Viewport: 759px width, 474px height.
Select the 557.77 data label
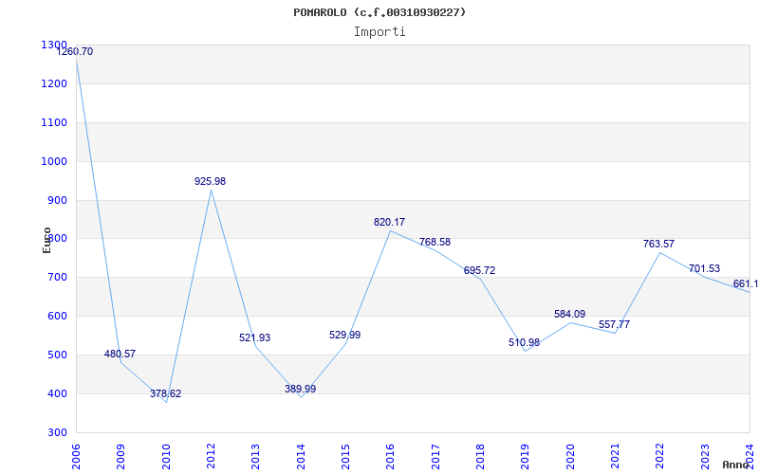pos(614,324)
